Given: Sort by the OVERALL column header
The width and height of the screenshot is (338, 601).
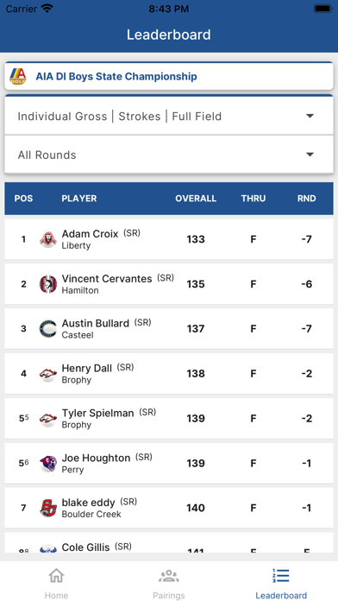Looking at the screenshot, I should click(x=196, y=199).
